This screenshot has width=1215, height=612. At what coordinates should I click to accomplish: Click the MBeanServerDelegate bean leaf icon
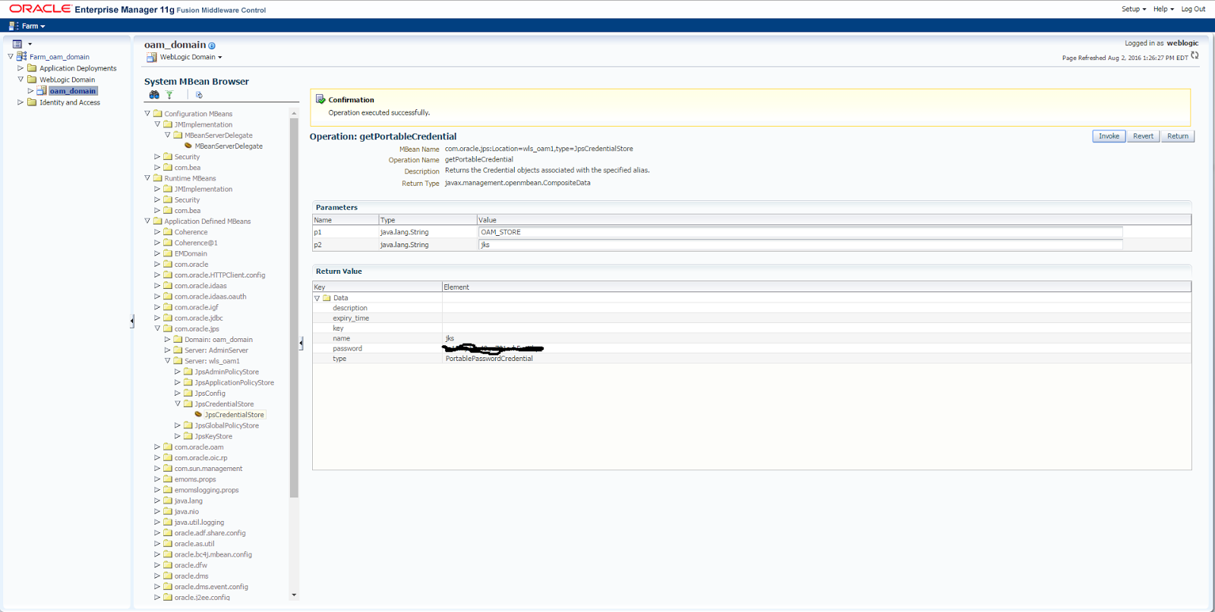pos(188,146)
